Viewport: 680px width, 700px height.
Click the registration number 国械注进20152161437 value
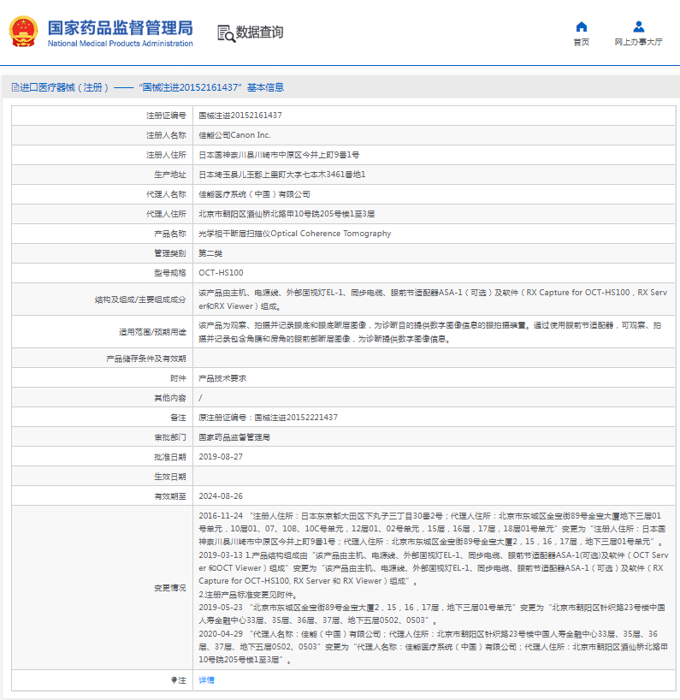pos(240,115)
